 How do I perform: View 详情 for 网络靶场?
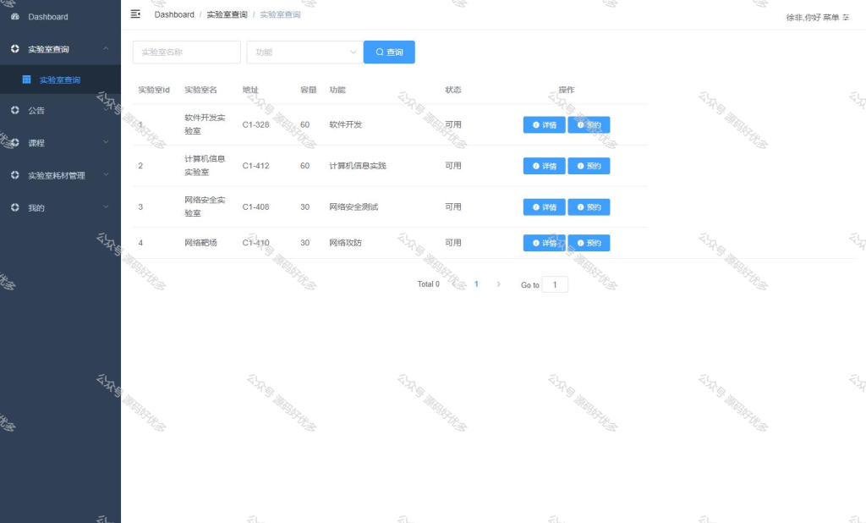click(544, 243)
